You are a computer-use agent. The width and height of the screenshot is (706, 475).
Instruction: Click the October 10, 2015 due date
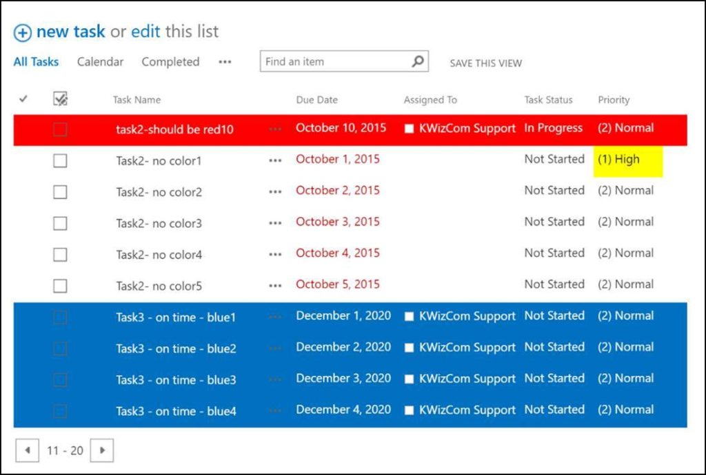click(341, 127)
